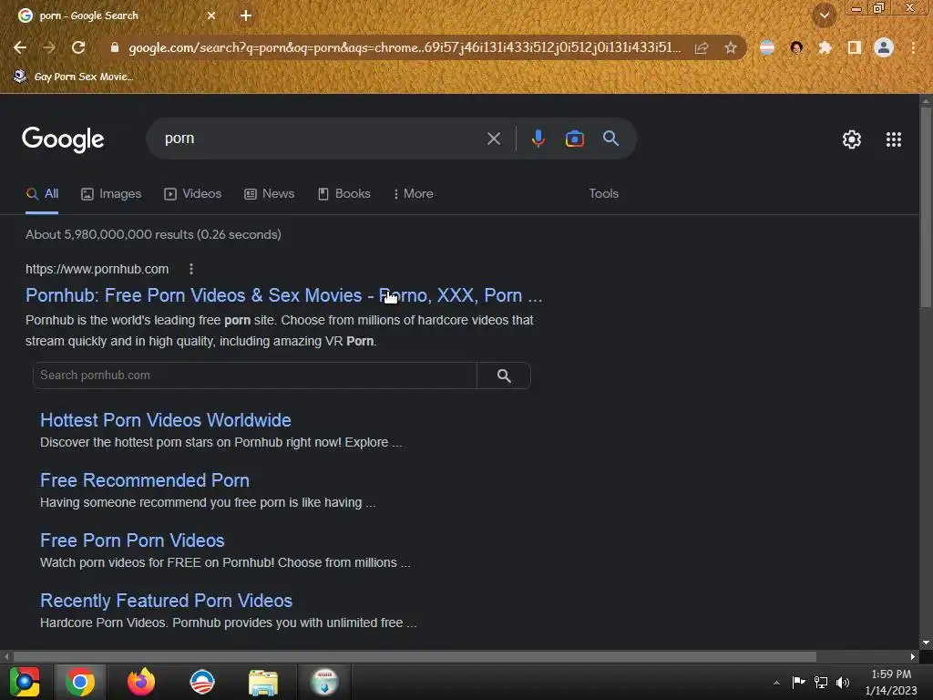Image resolution: width=933 pixels, height=700 pixels.
Task: Open a new browser tab
Action: point(246,15)
